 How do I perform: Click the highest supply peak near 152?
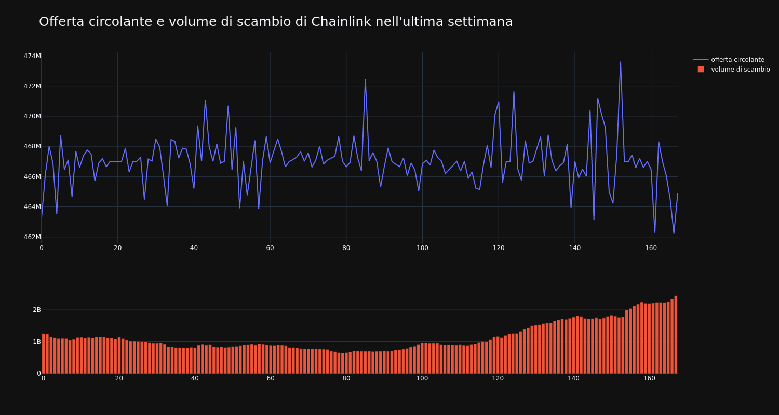(x=620, y=62)
